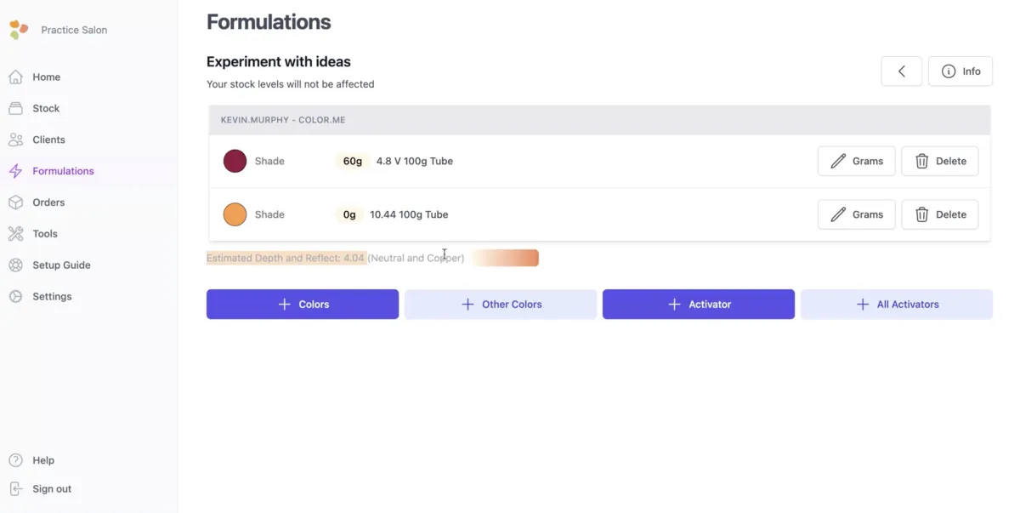Click the Practice Salon logo icon
Screen dimensions: 1020x513
pos(19,30)
